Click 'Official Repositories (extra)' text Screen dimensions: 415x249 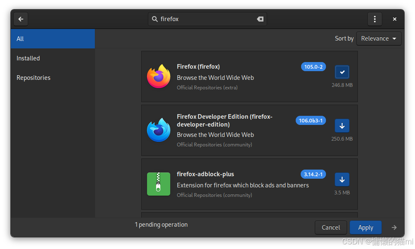[x=207, y=88]
